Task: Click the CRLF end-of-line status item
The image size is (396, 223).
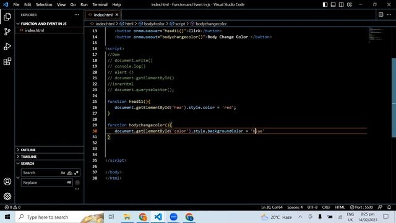Action: (326, 207)
